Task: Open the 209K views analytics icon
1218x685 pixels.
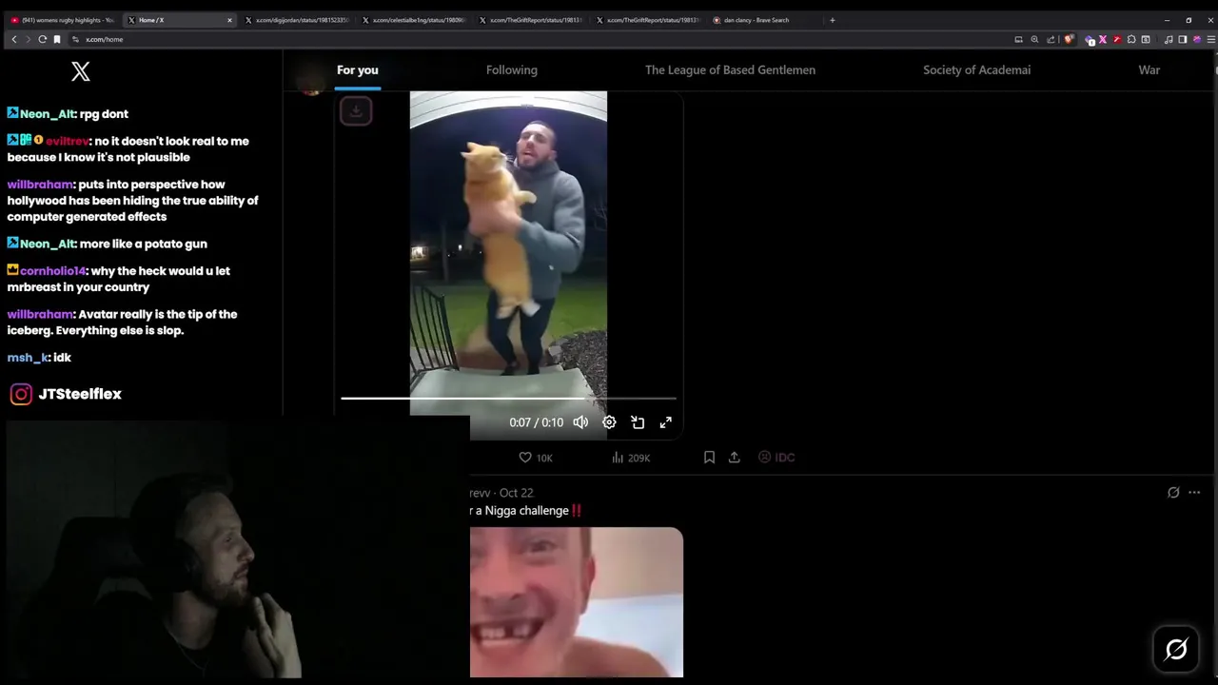Action: 631,458
